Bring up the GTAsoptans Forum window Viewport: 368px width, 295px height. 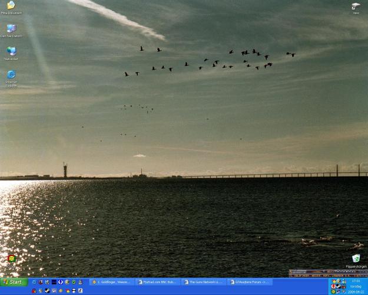(x=249, y=282)
